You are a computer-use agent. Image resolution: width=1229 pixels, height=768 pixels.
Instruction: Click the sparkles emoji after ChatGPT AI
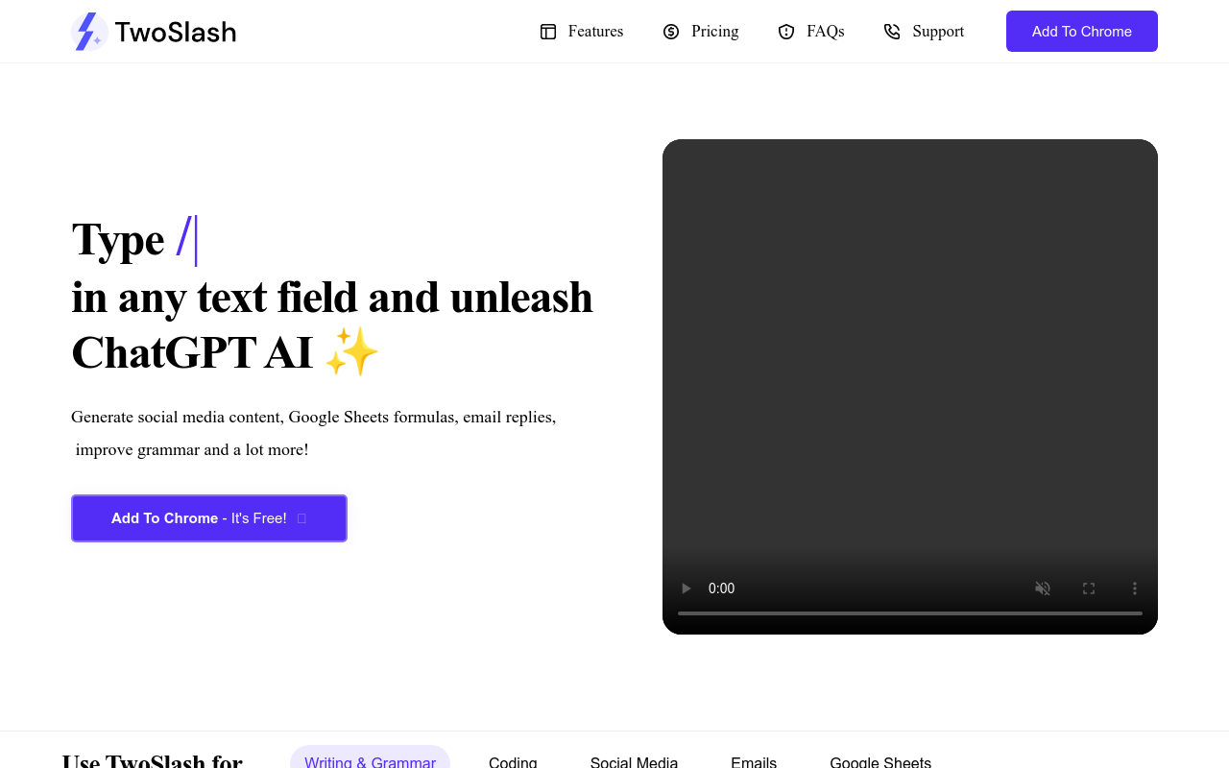(x=351, y=352)
